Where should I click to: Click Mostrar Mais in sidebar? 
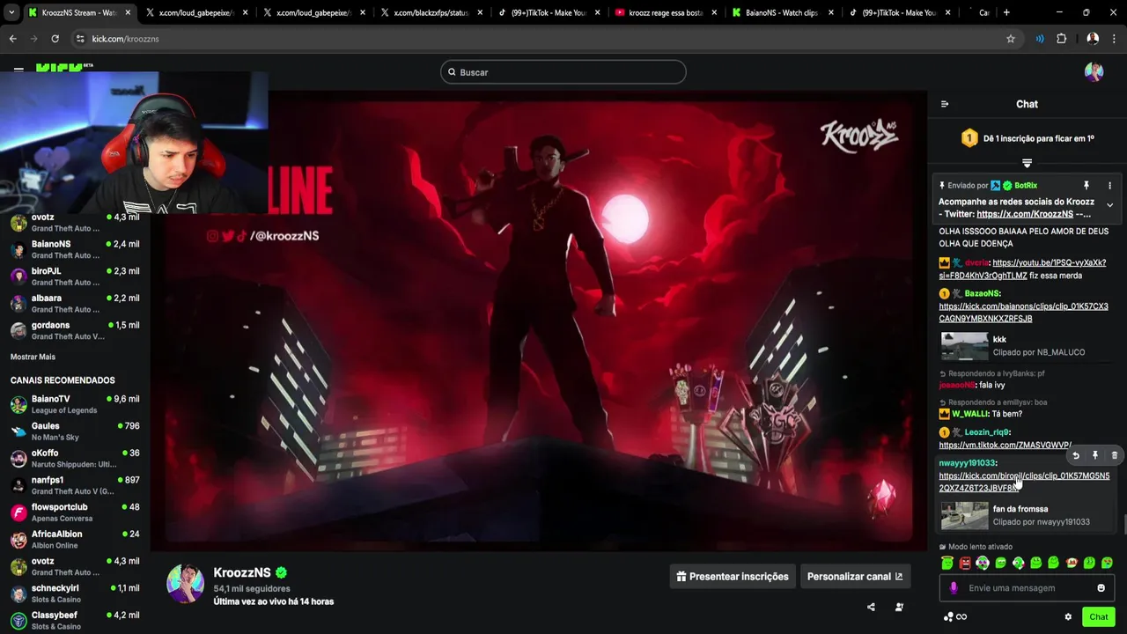pyautogui.click(x=33, y=357)
